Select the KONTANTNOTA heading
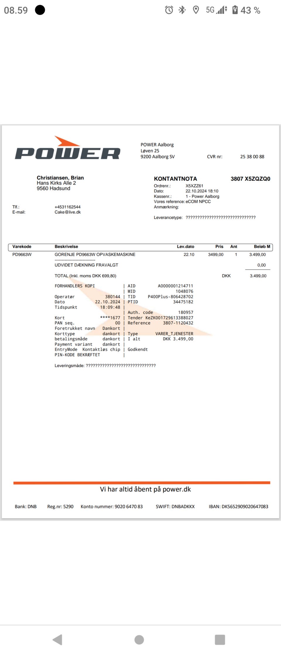The height and width of the screenshot is (657, 281). (x=175, y=179)
